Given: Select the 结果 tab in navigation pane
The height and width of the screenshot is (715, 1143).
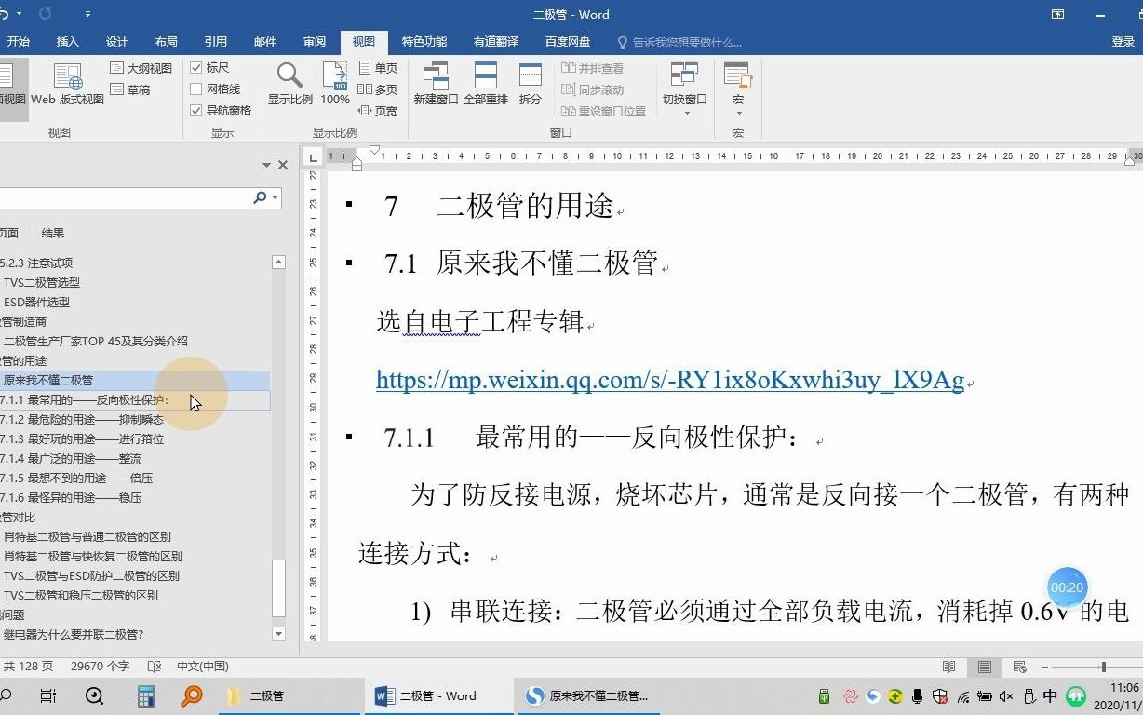Looking at the screenshot, I should coord(52,232).
